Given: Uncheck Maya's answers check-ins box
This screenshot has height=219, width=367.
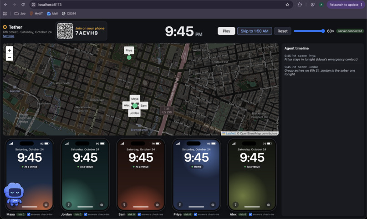Looking at the screenshot, I should [x=29, y=214].
